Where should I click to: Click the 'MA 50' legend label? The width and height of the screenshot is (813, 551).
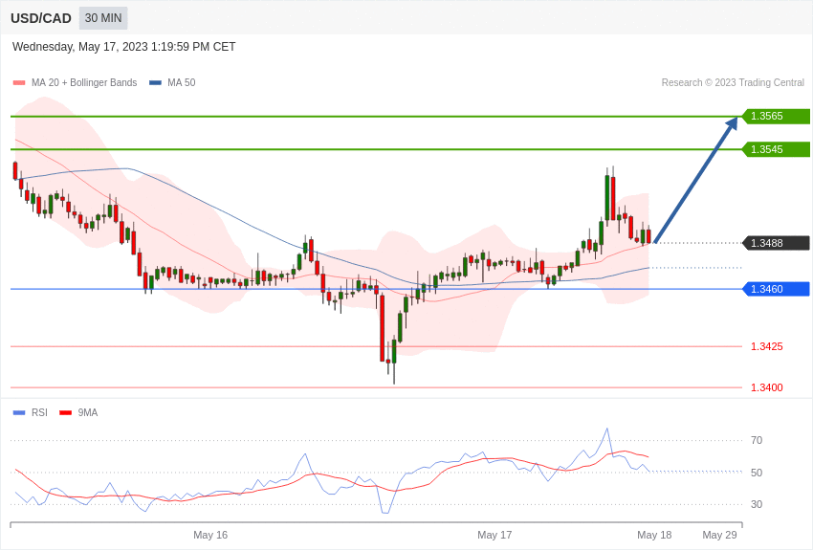182,82
